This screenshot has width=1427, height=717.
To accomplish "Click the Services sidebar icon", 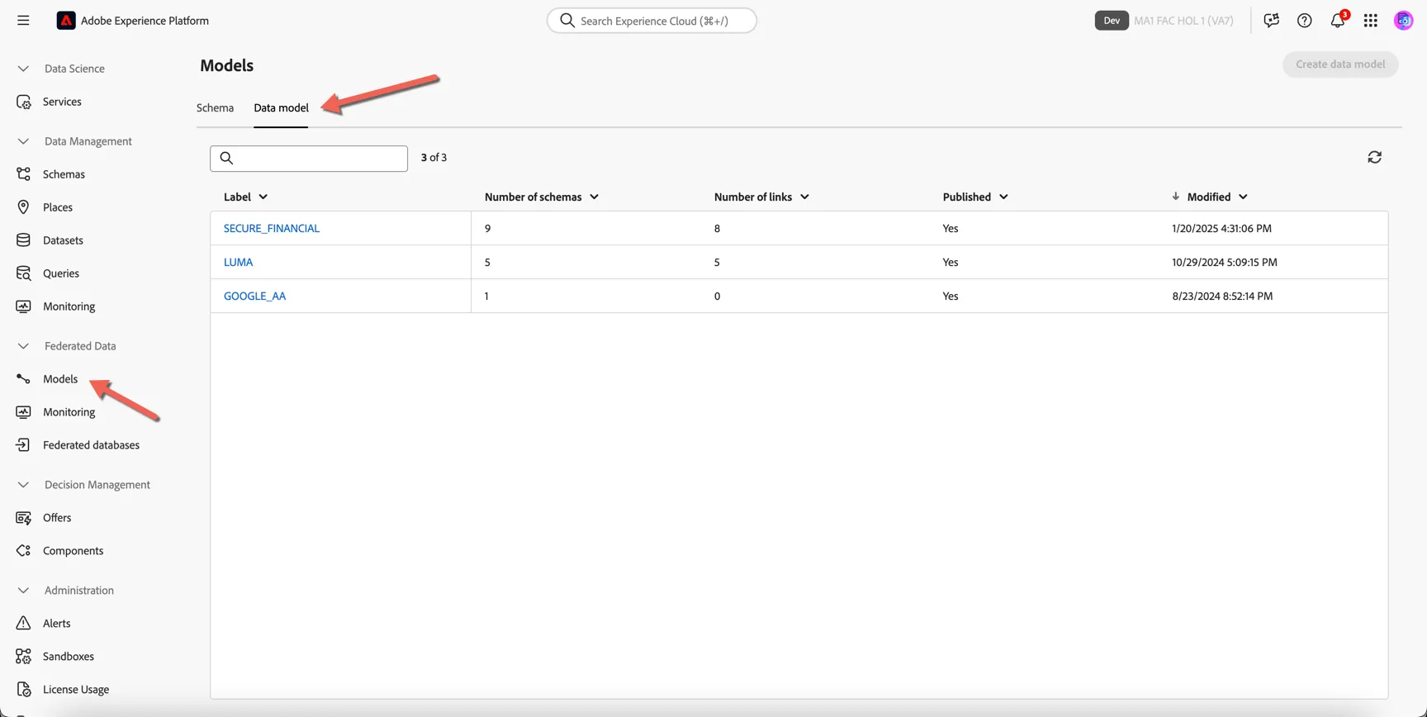I will (x=23, y=102).
